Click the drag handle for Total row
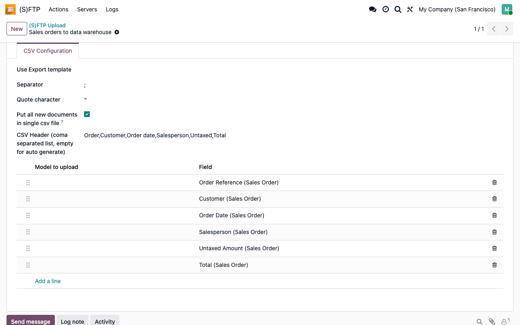This screenshot has height=325, width=520. 28,265
